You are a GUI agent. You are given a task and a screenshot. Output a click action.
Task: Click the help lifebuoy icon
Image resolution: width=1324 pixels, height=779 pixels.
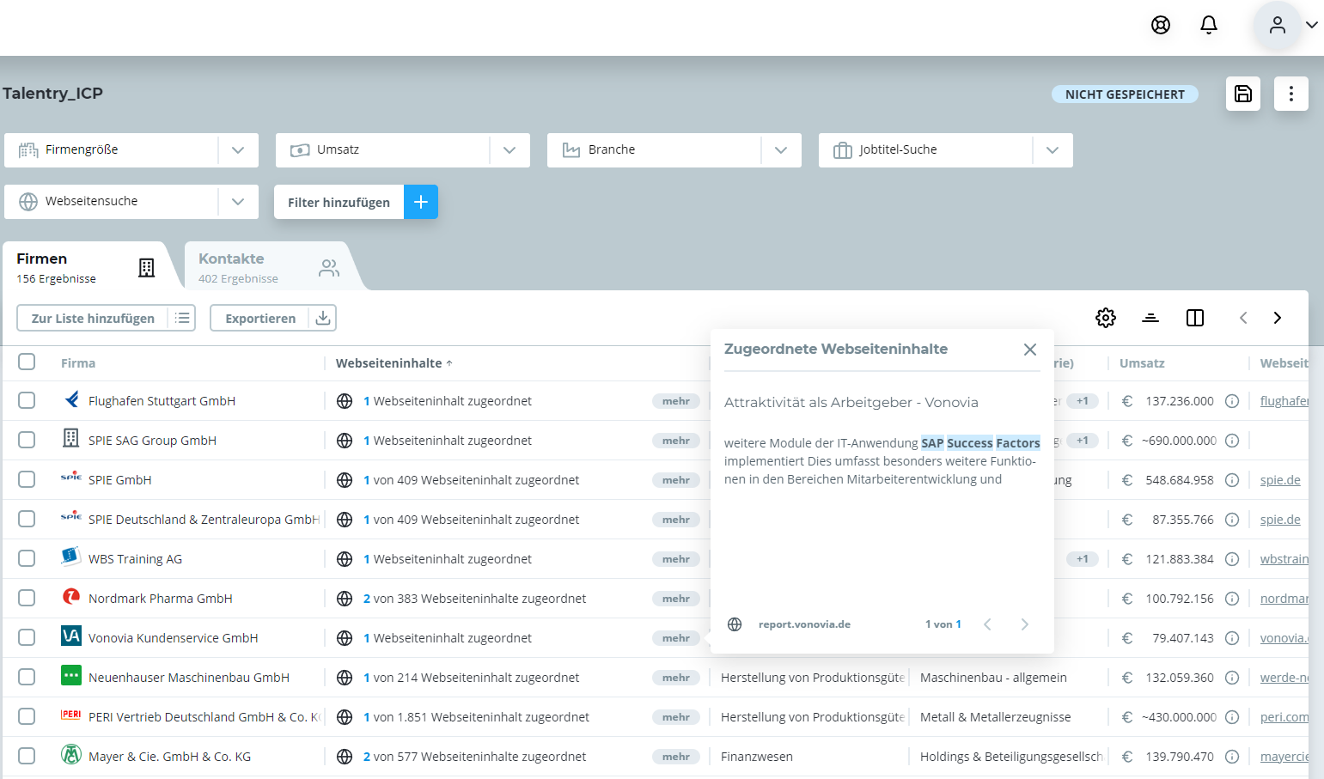[x=1160, y=25]
